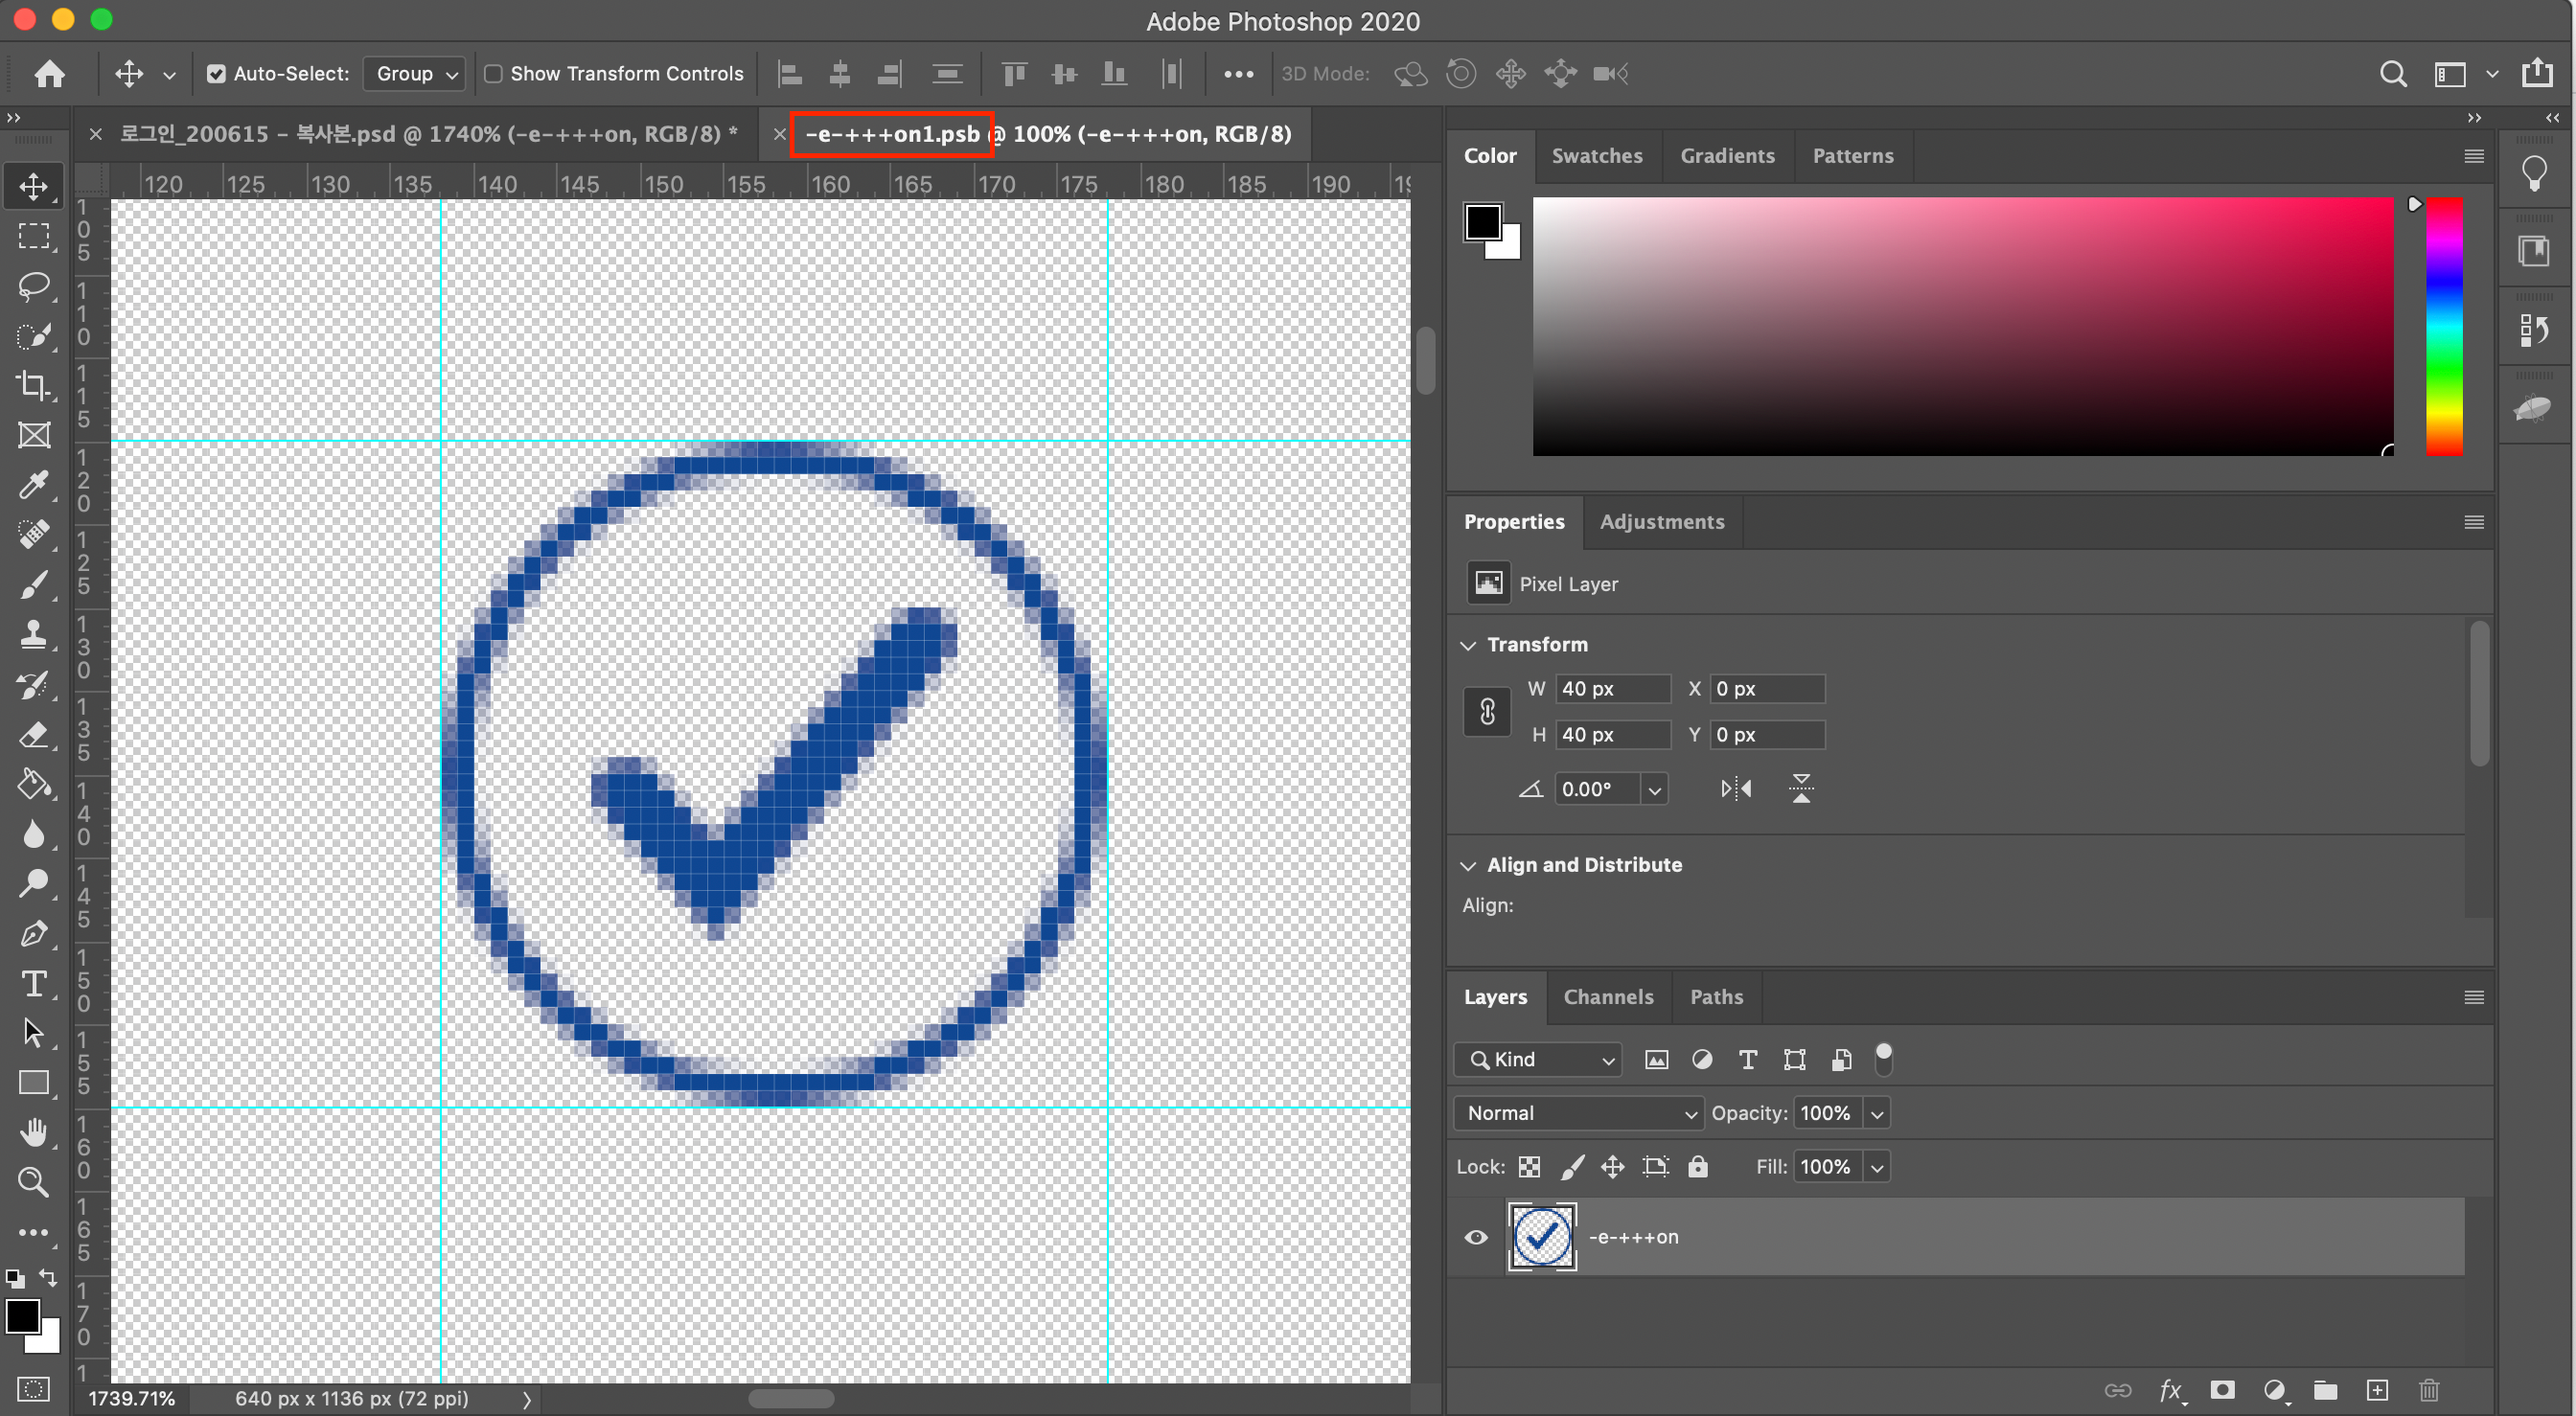Delete the selected layer with trash icon

click(2430, 1390)
